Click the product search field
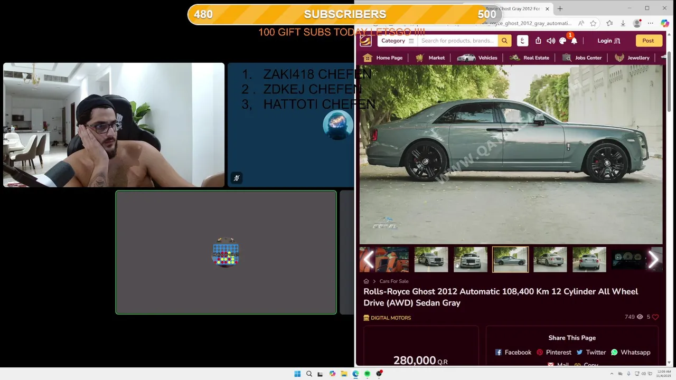This screenshot has width=676, height=380. (457, 41)
